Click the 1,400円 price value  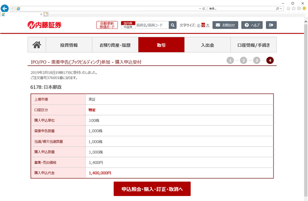pos(96,163)
